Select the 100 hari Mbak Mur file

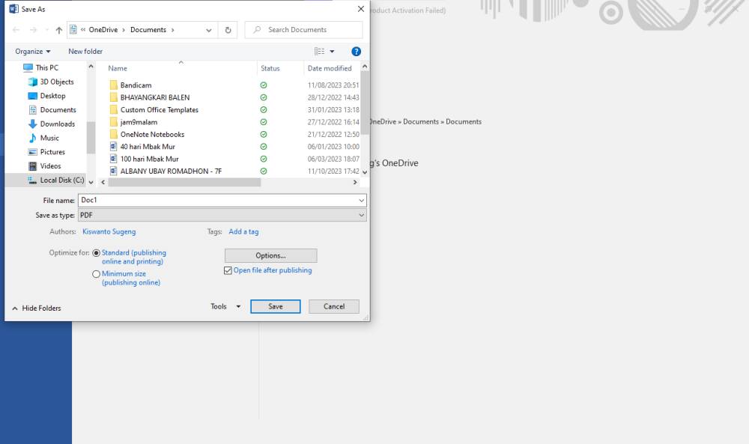click(x=149, y=159)
